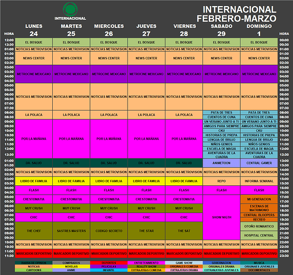The width and height of the screenshot is (293, 275).
Task: Click the INFORMA SEMANAL program block
Action: pyautogui.click(x=259, y=181)
